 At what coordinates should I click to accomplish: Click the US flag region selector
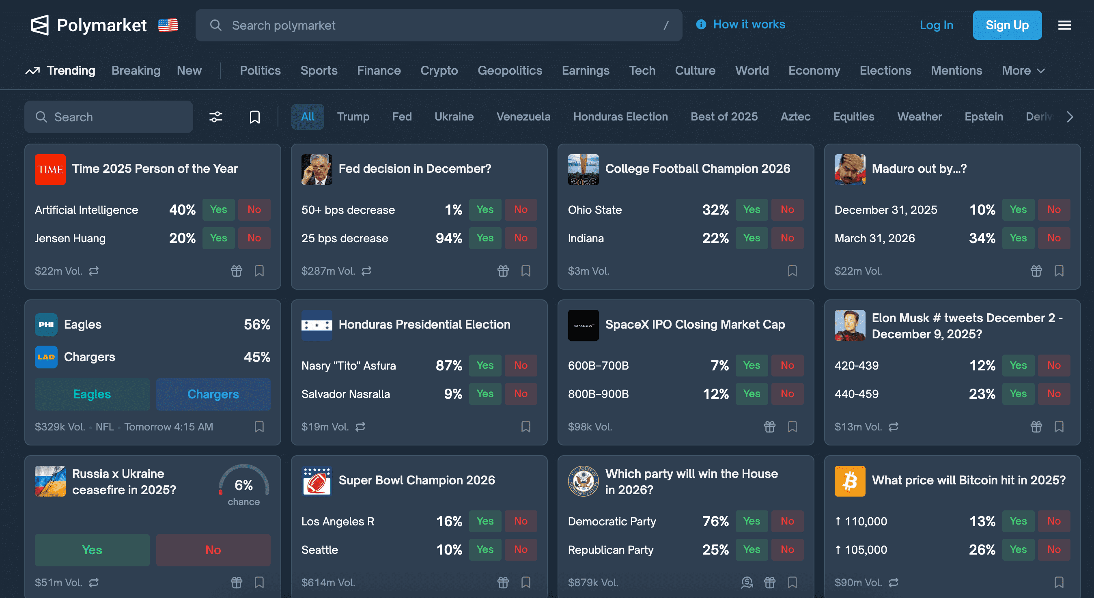click(x=168, y=25)
